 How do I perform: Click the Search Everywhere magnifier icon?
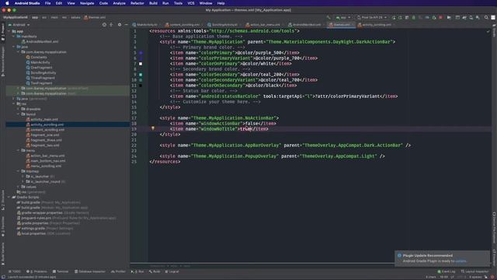pyautogui.click(x=486, y=17)
